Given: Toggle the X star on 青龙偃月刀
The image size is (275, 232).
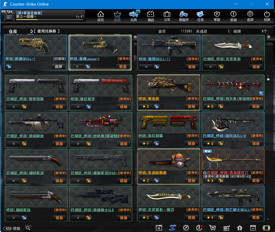Looking at the screenshot, I should [210, 181].
